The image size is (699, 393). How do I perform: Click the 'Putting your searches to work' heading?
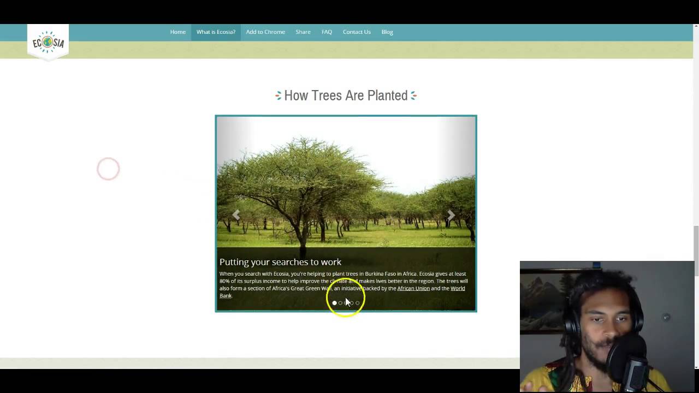280,262
